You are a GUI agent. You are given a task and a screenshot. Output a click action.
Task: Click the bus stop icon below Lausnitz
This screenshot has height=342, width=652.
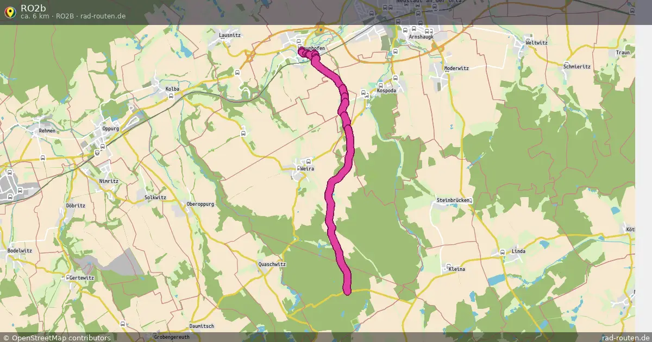click(237, 72)
